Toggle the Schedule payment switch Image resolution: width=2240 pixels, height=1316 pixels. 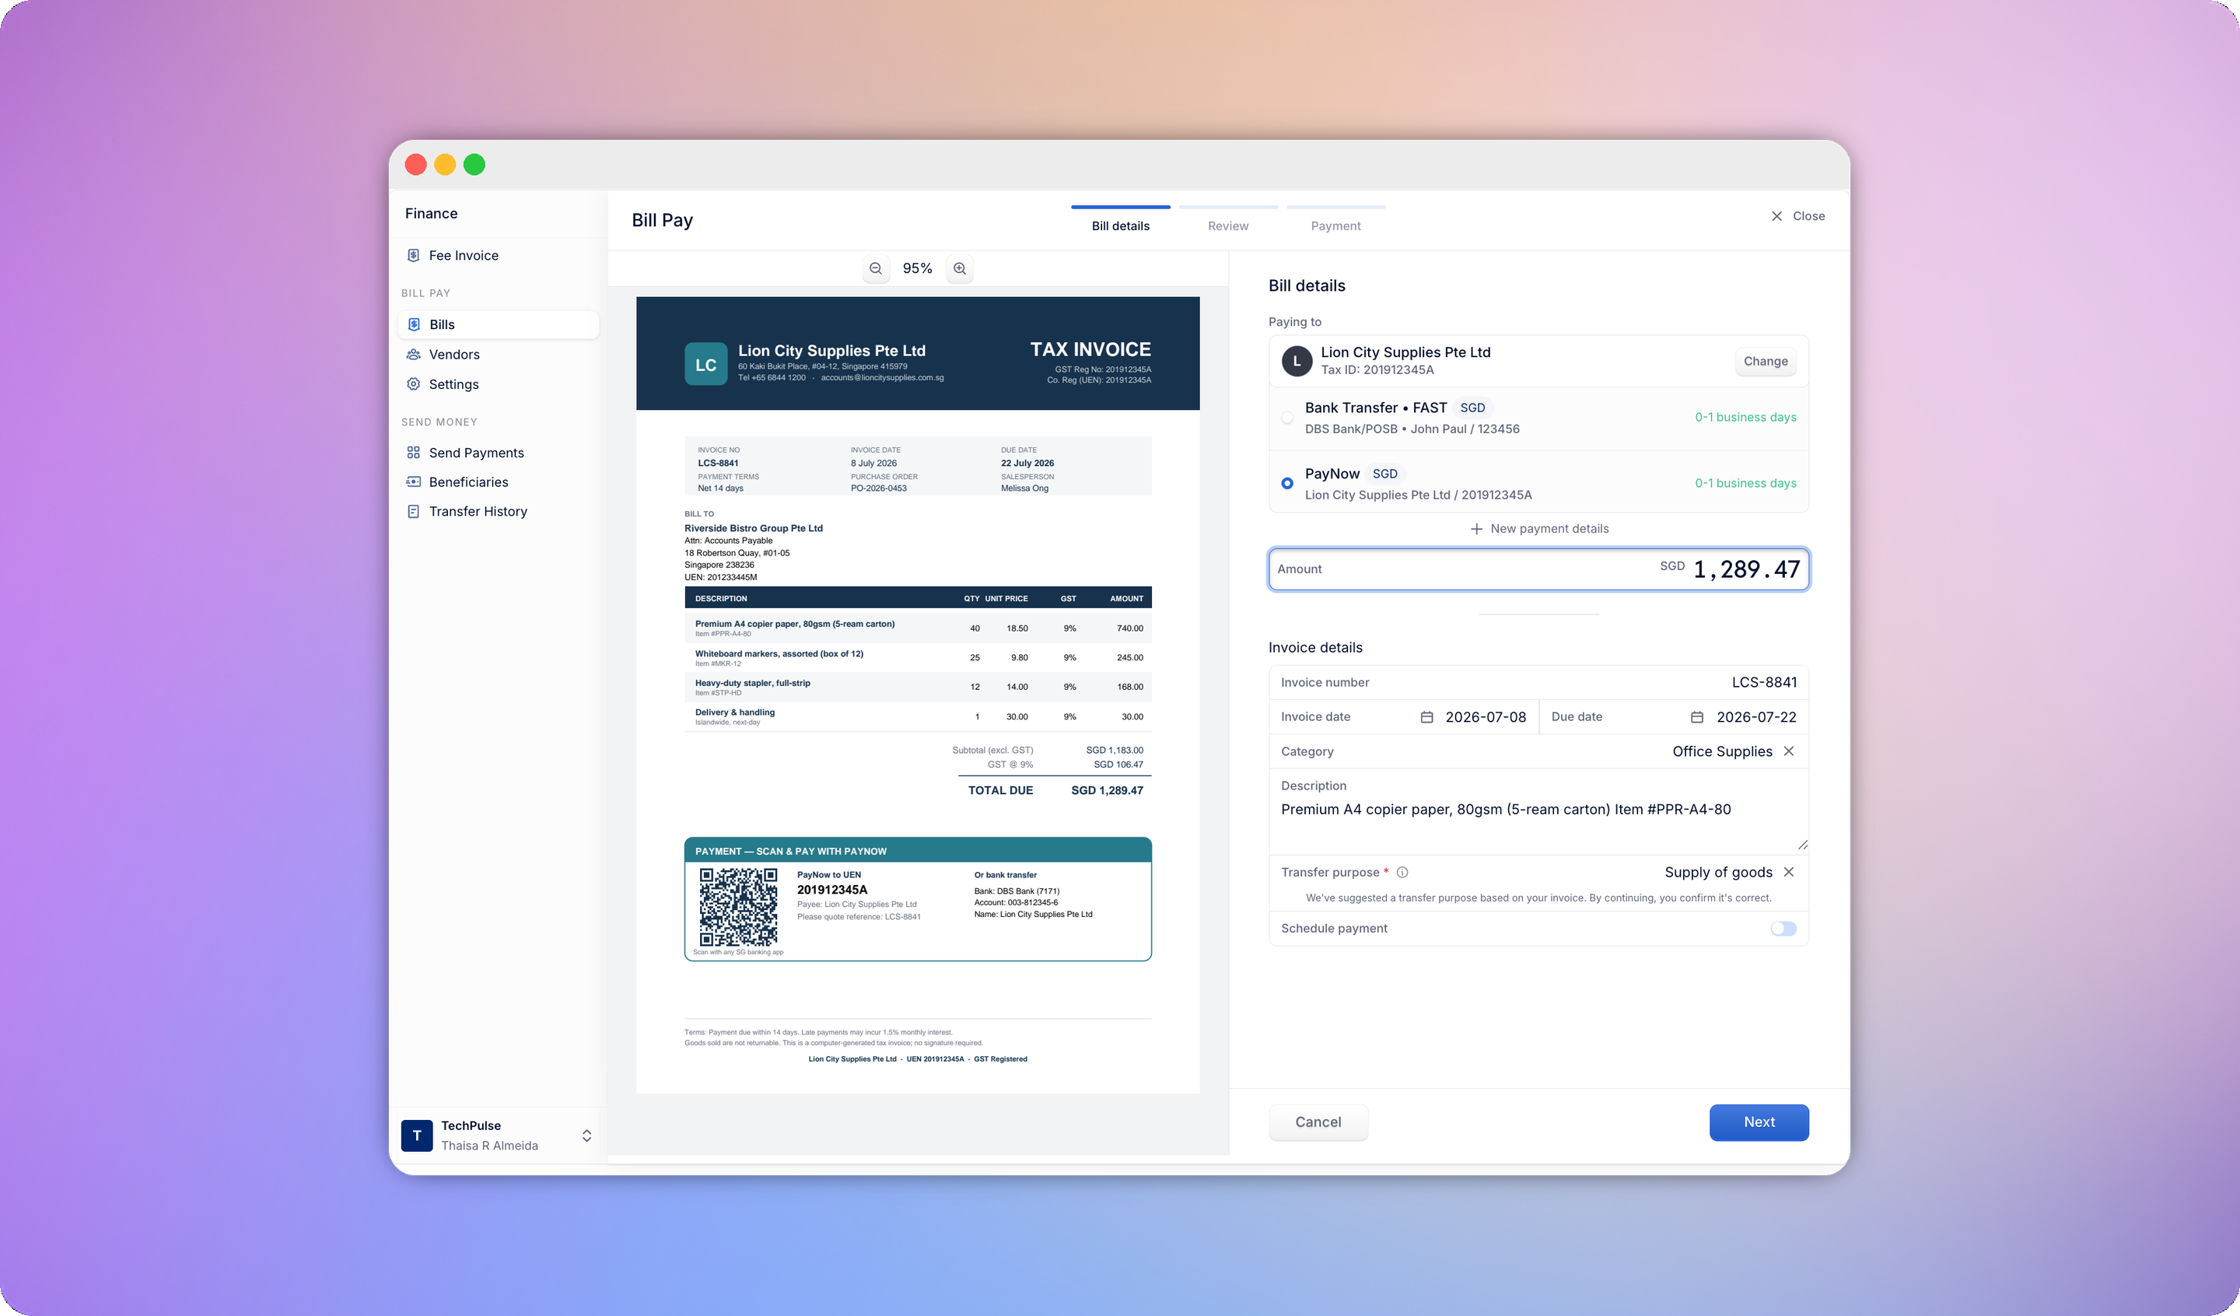point(1783,929)
